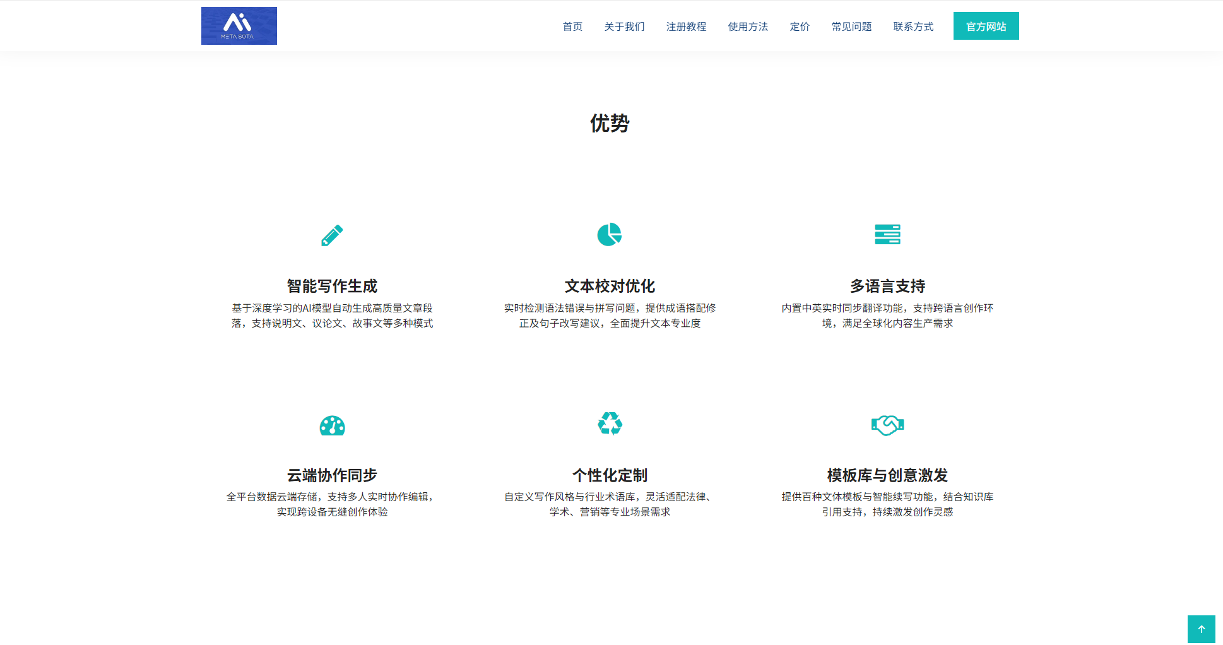The image size is (1223, 645).
Task: Click the handshake icon above 模板库与创意激发
Action: (x=887, y=425)
